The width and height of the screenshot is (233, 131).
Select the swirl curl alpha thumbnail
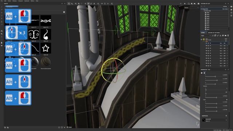(x=46, y=34)
